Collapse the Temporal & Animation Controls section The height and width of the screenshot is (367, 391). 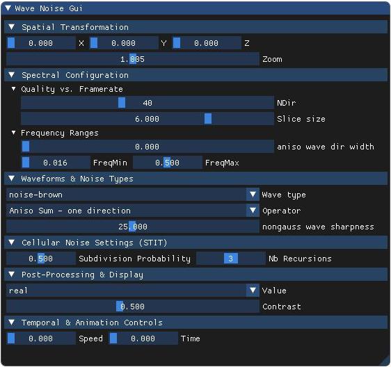click(x=12, y=322)
